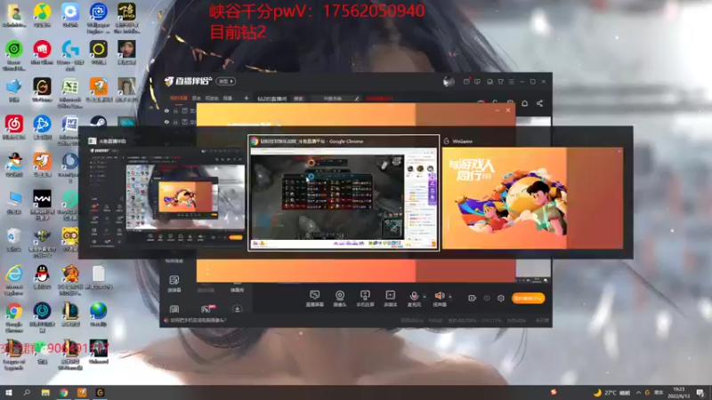
Task: Switch to the fourth scene tab
Action: (x=228, y=98)
